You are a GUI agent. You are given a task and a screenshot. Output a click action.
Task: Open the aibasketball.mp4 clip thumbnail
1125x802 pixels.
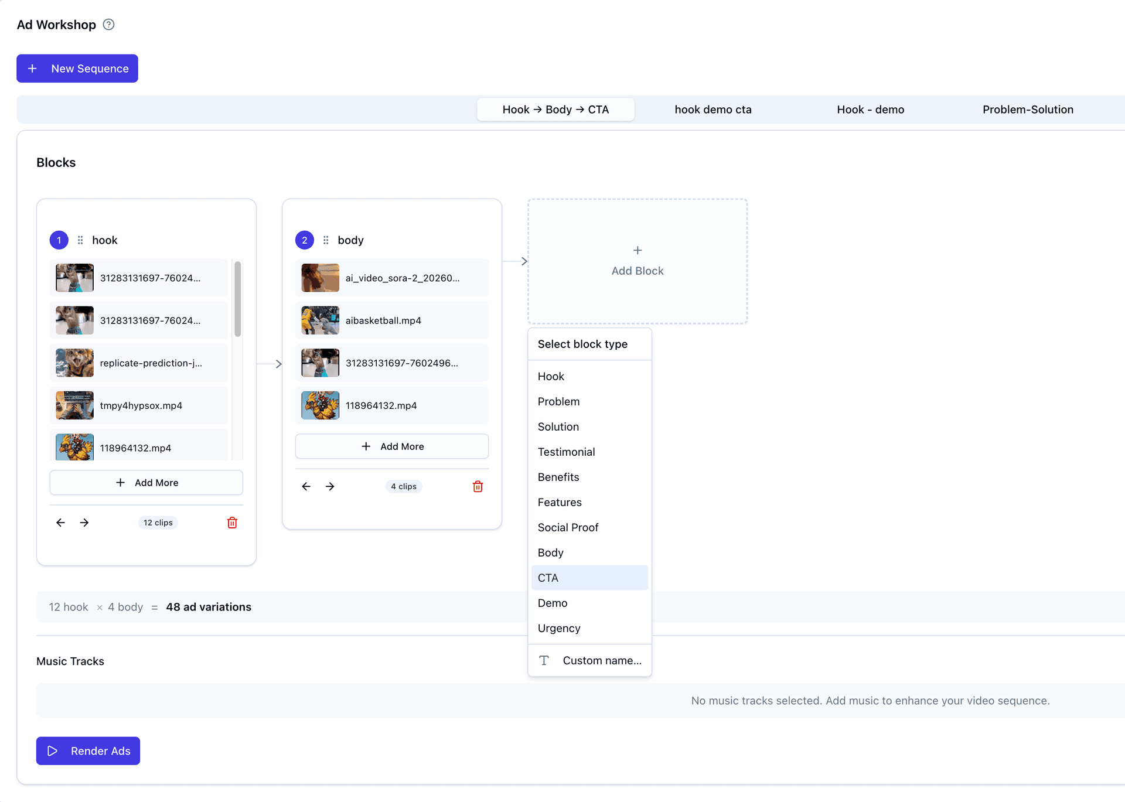(x=320, y=320)
